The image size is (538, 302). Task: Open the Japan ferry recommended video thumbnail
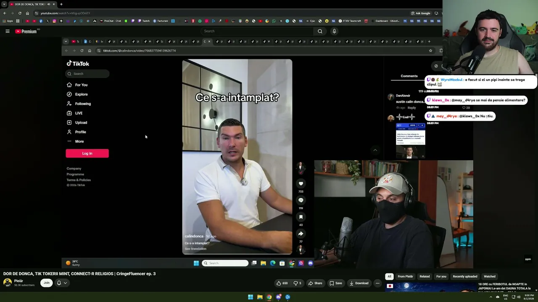tap(431, 287)
